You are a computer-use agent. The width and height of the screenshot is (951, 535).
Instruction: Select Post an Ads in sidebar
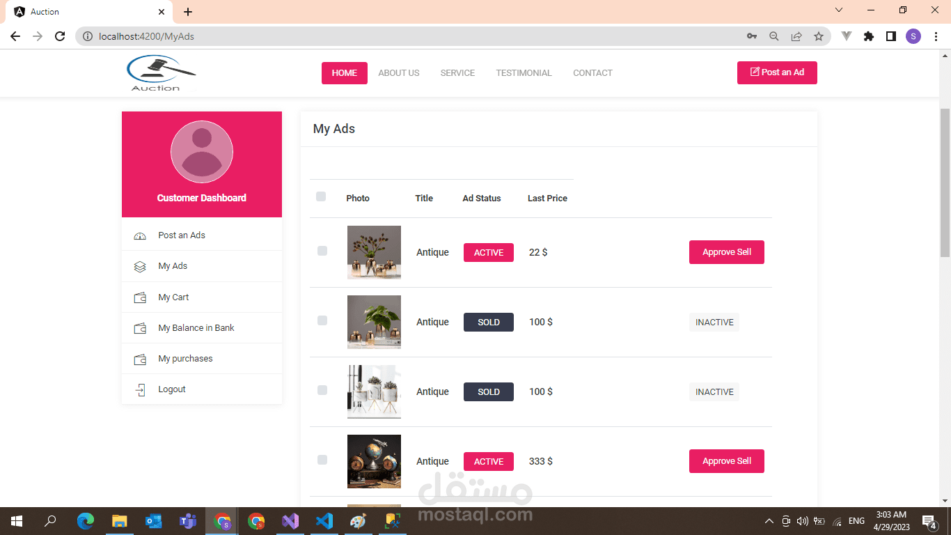[202, 235]
